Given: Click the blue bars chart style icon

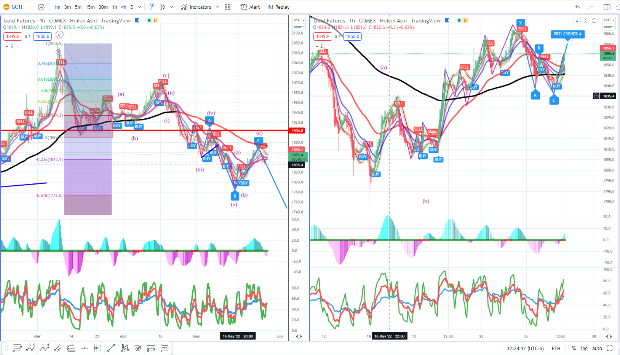Looking at the screenshot, I should [152, 7].
